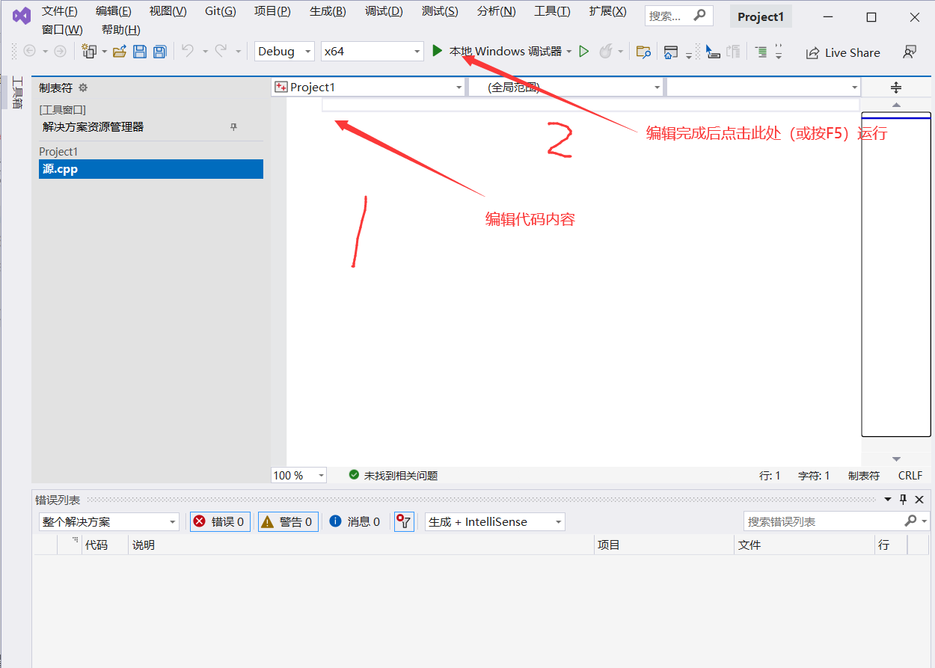Screen dimensions: 935x668
Task: Click the window layout toolbar icon
Action: point(671,52)
